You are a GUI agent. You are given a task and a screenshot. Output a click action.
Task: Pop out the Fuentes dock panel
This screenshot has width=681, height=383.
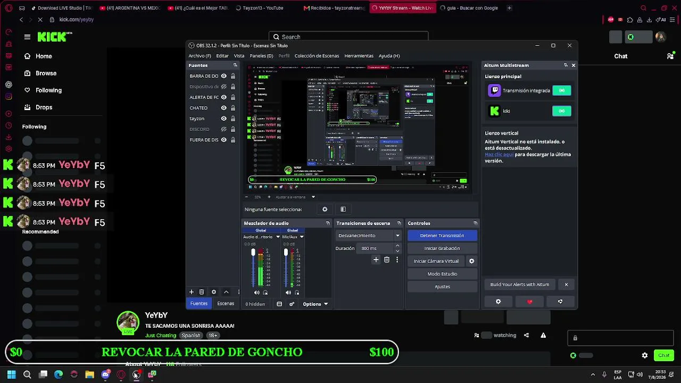click(x=235, y=65)
